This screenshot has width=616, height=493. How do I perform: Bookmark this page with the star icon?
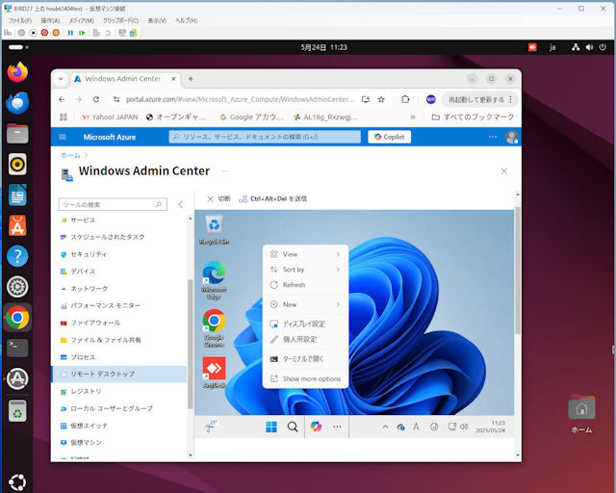pyautogui.click(x=381, y=99)
